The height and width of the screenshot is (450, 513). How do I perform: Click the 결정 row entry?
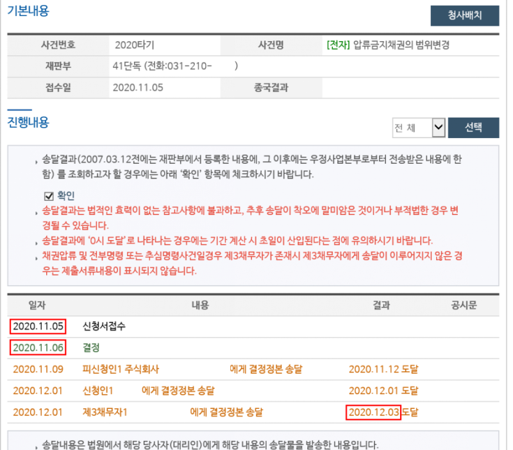(x=91, y=347)
